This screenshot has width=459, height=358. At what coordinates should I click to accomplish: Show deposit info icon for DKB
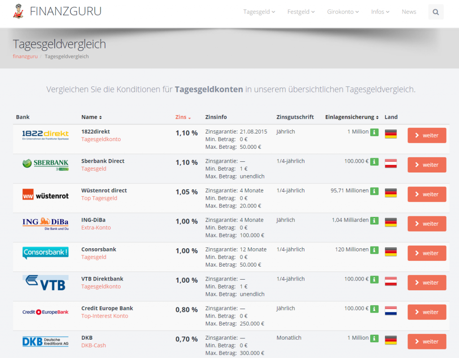(x=374, y=338)
